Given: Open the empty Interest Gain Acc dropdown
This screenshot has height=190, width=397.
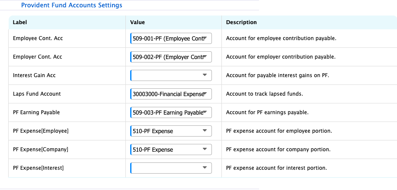Looking at the screenshot, I should coord(171,75).
